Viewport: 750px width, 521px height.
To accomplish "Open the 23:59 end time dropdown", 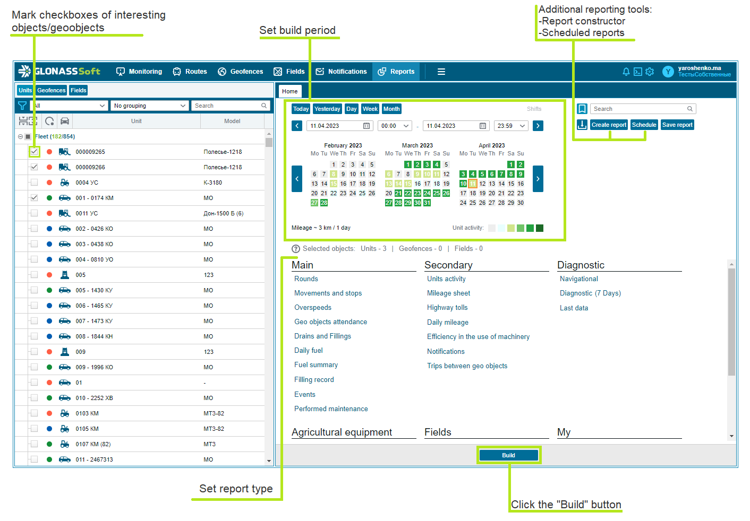I will pyautogui.click(x=511, y=126).
